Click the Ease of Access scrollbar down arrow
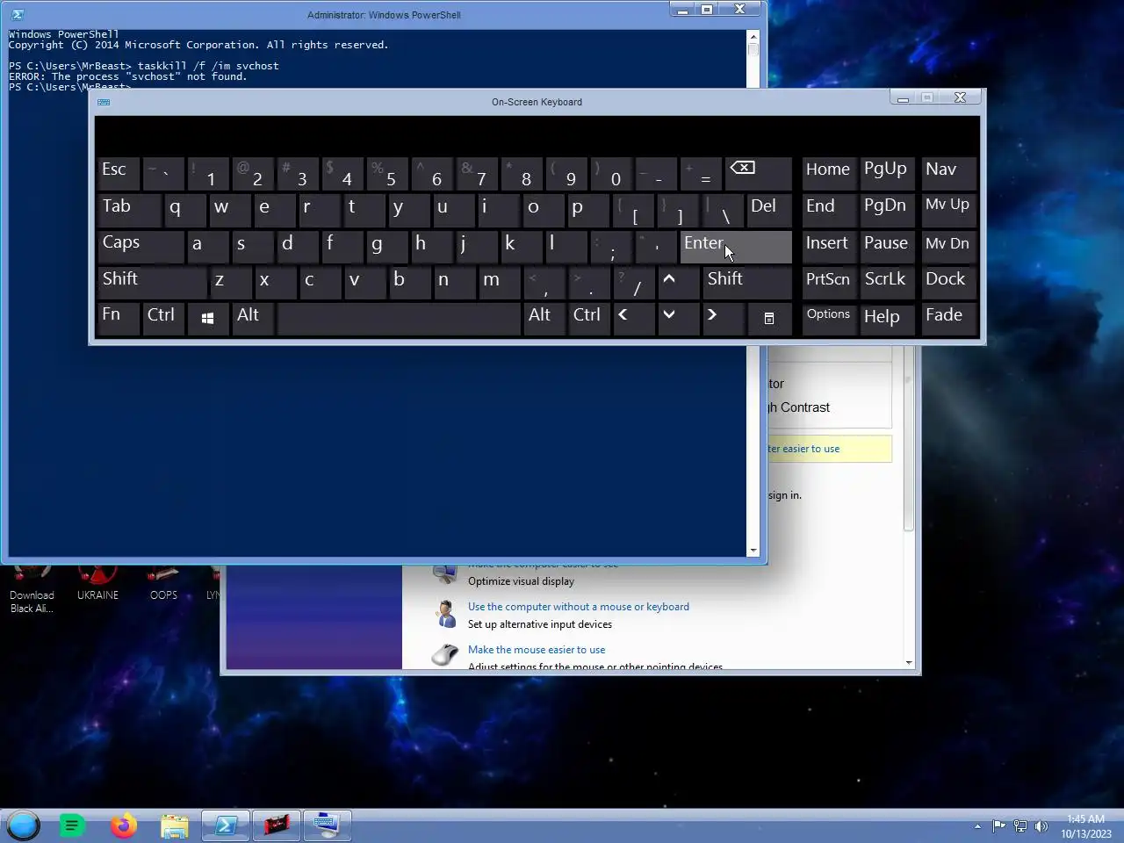The width and height of the screenshot is (1124, 843). (909, 663)
